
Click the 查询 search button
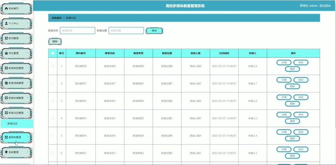154,31
